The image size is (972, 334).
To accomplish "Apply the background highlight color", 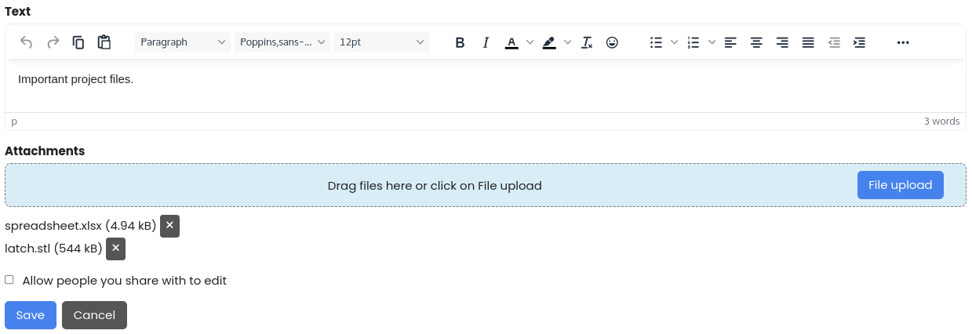I will point(549,42).
